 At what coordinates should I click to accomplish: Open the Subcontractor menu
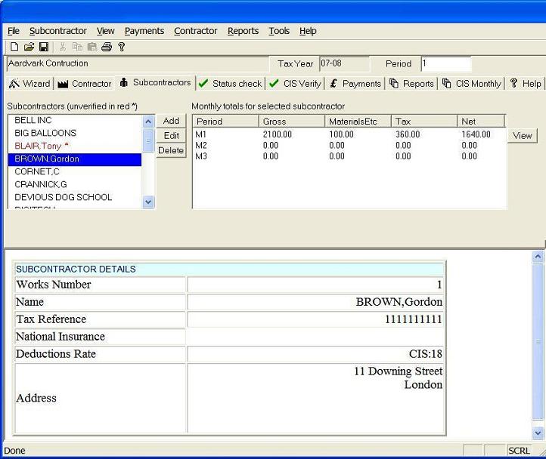point(57,31)
